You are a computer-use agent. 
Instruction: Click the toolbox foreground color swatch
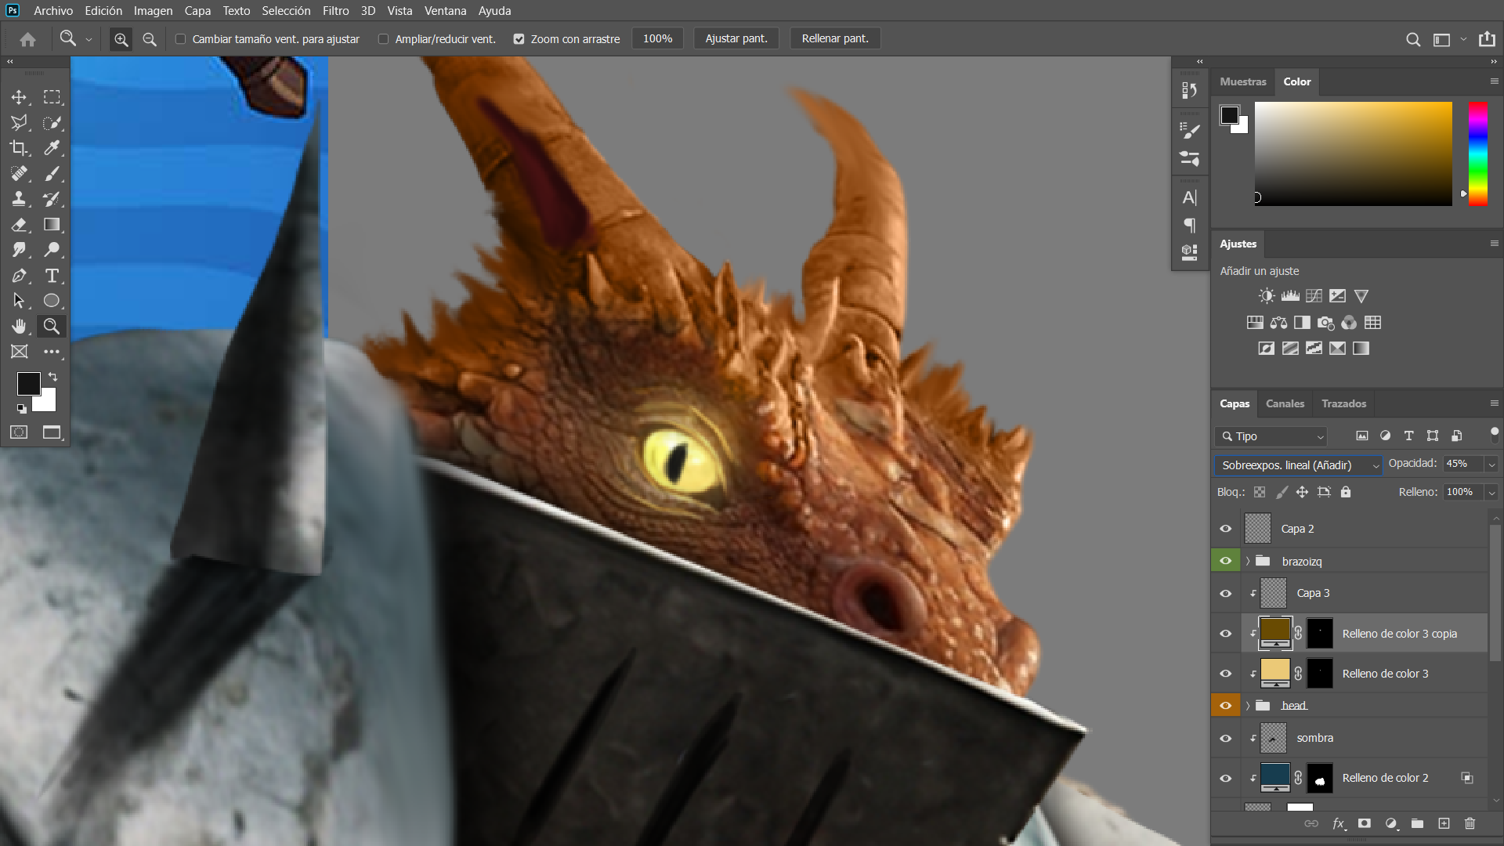28,383
